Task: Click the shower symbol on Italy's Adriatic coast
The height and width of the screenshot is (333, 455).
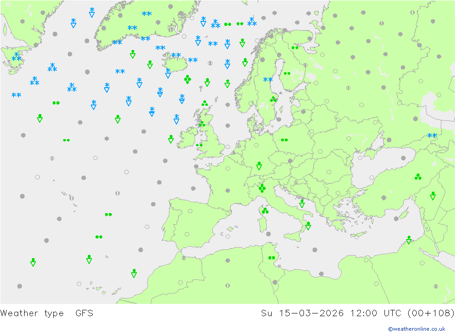Action: (x=302, y=204)
